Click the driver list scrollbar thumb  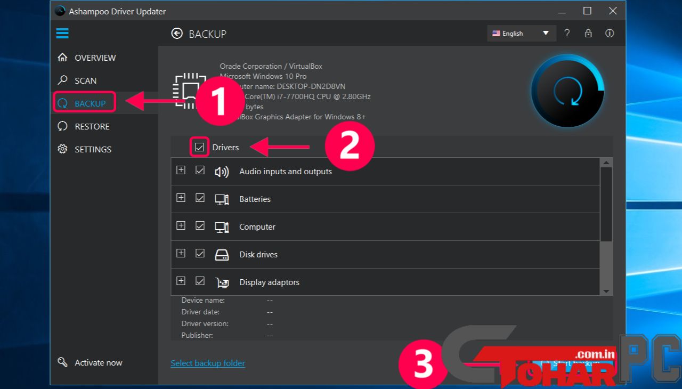pos(606,204)
